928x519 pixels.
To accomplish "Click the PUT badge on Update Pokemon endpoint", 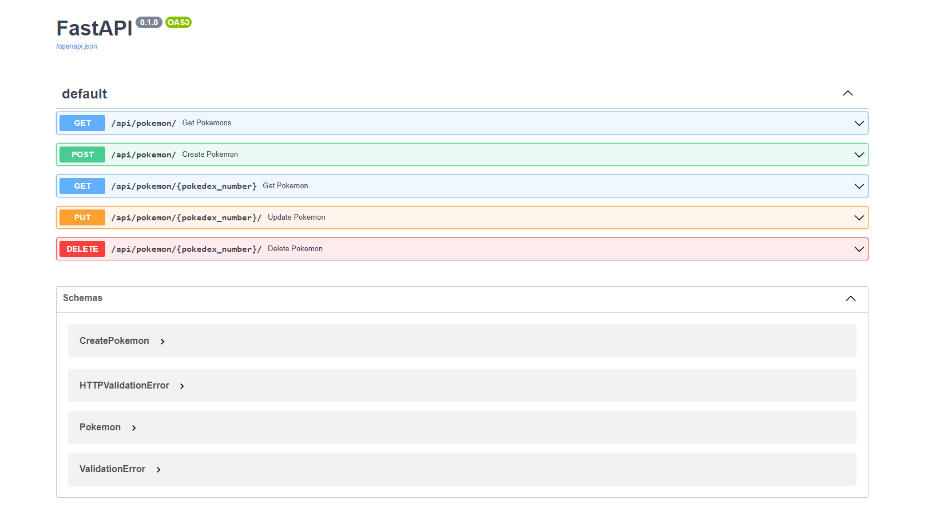I will (x=82, y=217).
